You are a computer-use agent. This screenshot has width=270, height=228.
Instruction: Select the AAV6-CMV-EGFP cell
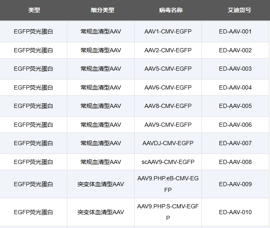[168, 87]
